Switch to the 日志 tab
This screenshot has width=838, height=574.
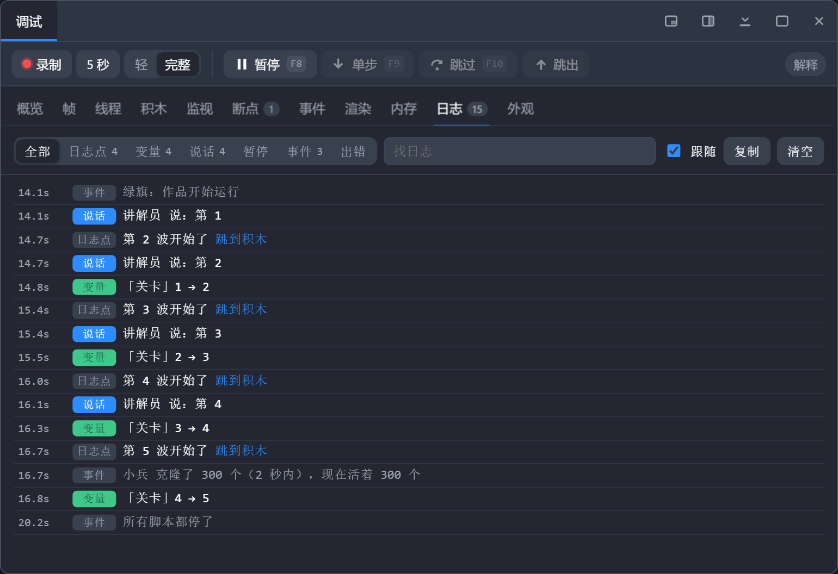(x=462, y=109)
